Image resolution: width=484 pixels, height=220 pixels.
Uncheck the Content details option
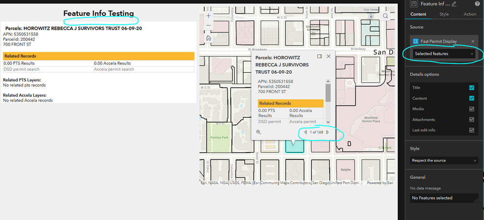(471, 98)
